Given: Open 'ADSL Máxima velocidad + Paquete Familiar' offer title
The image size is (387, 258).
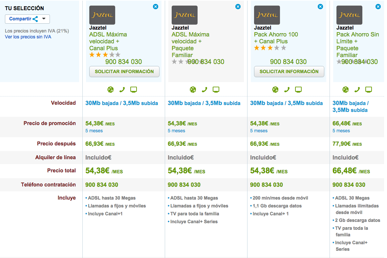Looking at the screenshot, I should (x=190, y=45).
